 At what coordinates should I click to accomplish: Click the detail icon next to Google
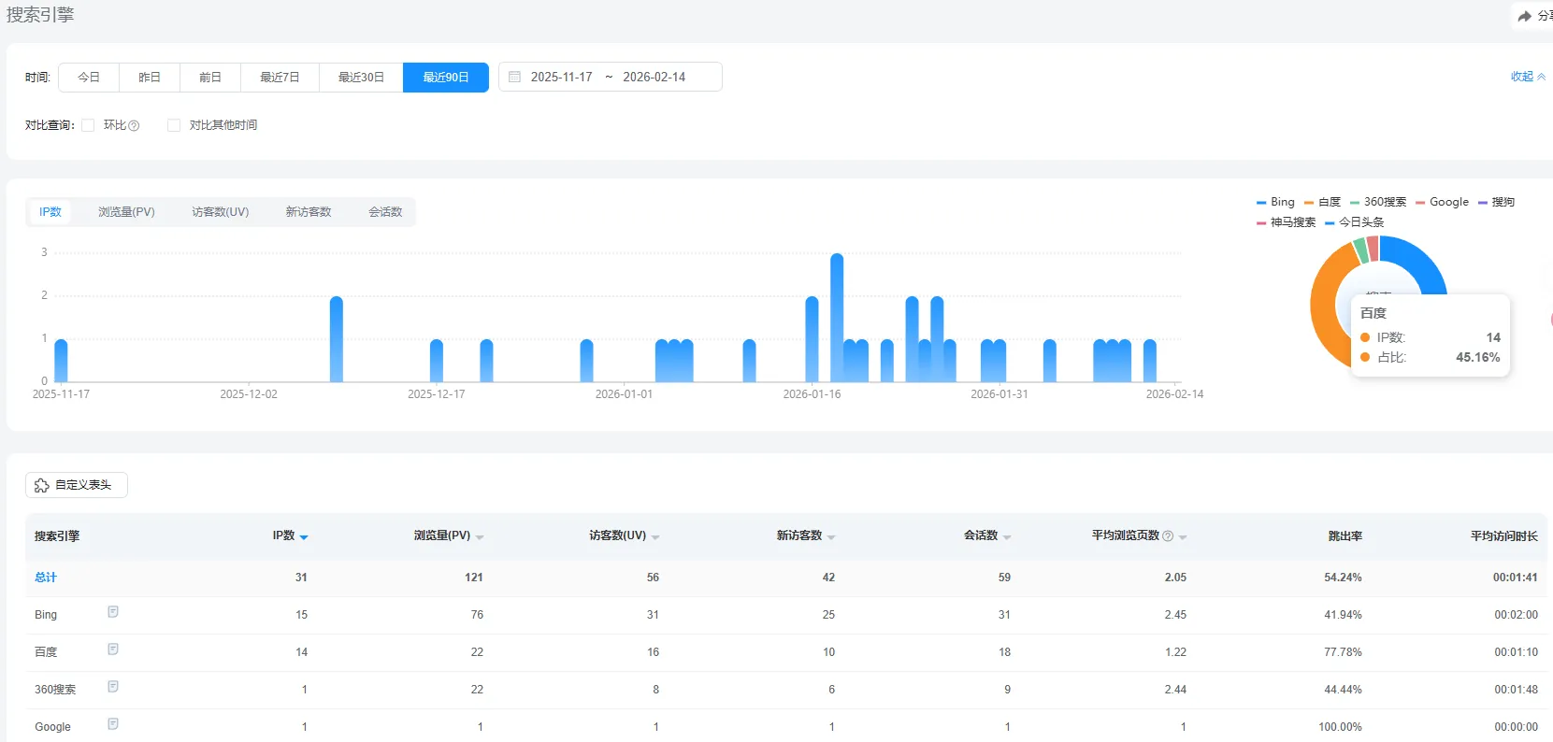tap(113, 724)
